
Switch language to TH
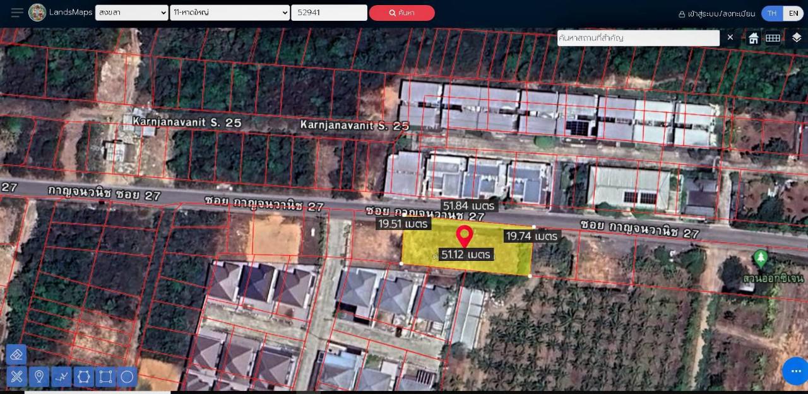click(772, 13)
